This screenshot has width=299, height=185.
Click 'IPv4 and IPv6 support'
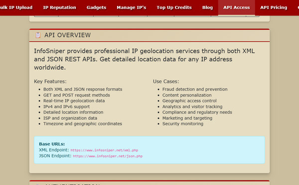67,106
